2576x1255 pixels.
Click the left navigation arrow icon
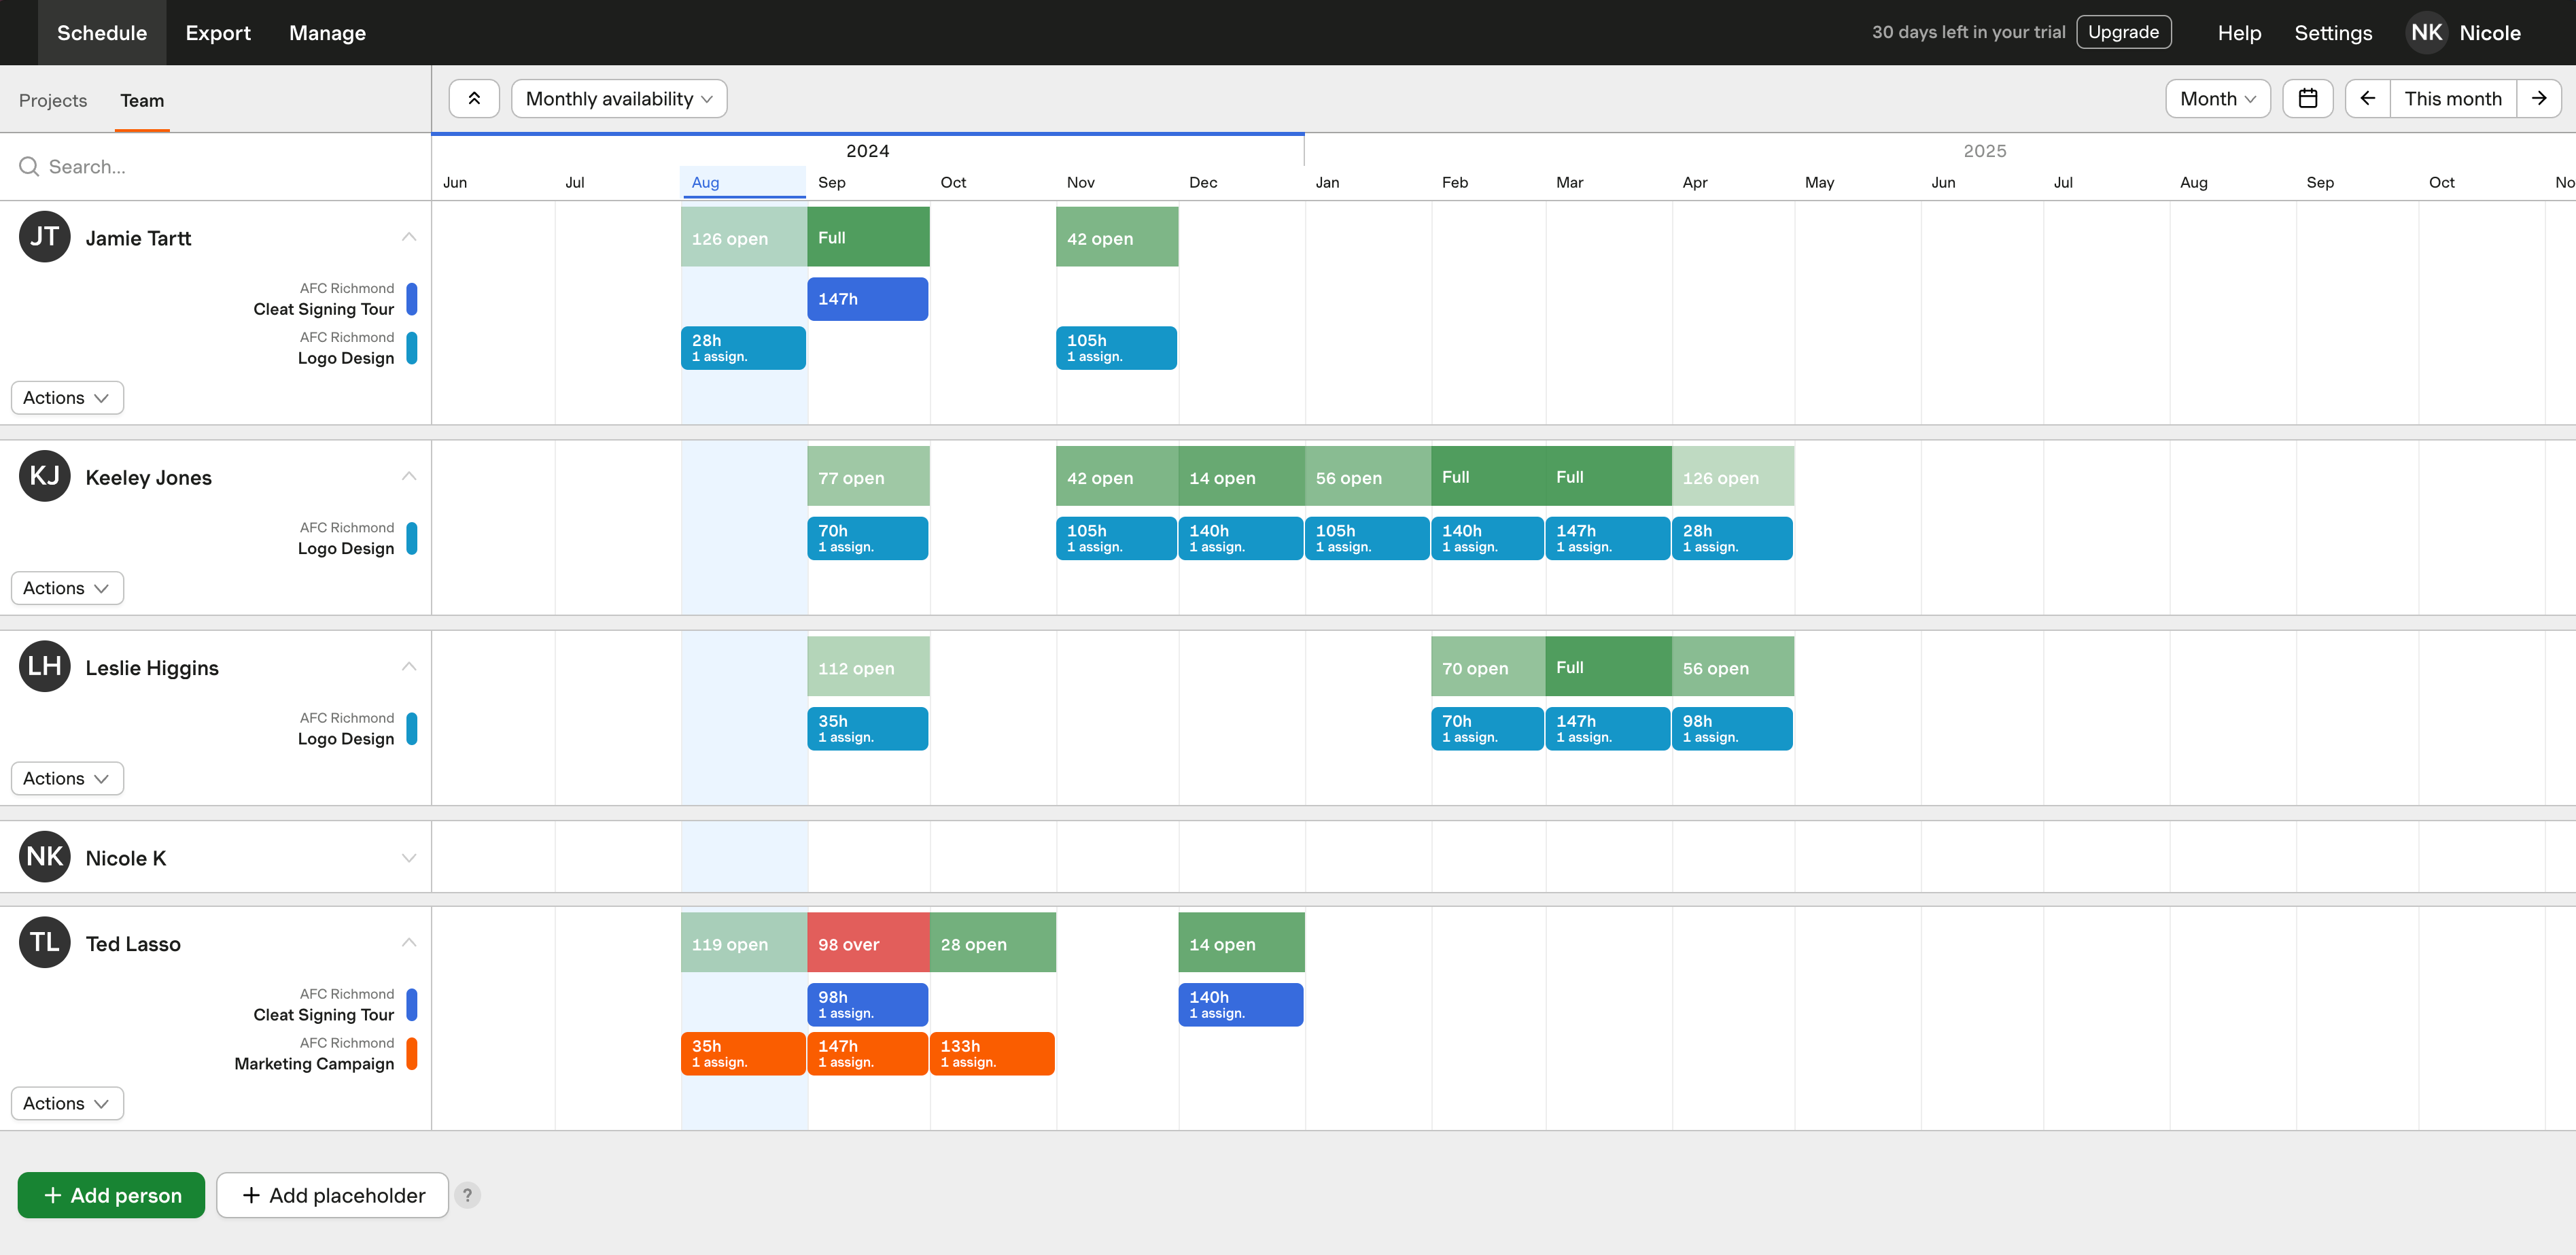pyautogui.click(x=2367, y=97)
